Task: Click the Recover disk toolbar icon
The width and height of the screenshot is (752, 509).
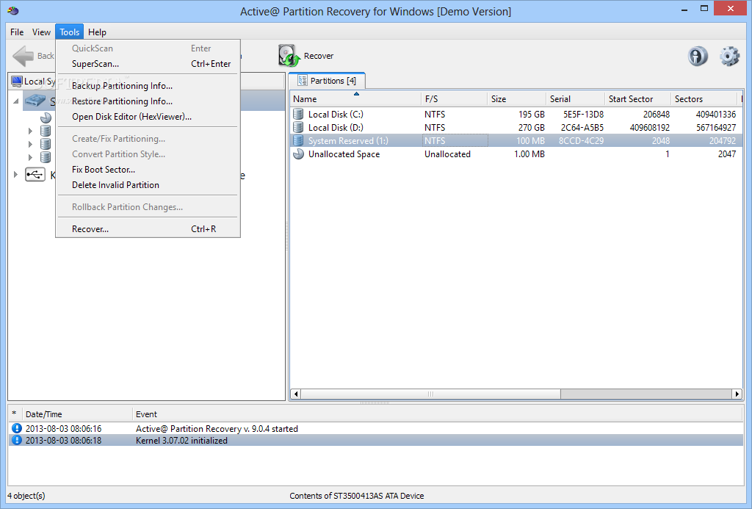Action: click(x=289, y=56)
